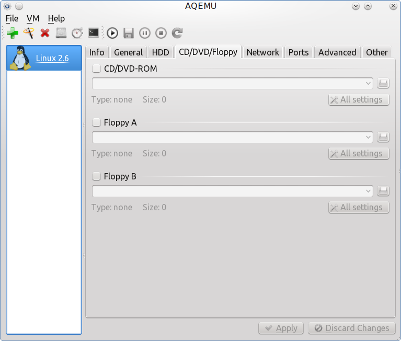The image size is (401, 341).
Task: Enable the CD/DVD-ROM checkbox
Action: point(96,69)
